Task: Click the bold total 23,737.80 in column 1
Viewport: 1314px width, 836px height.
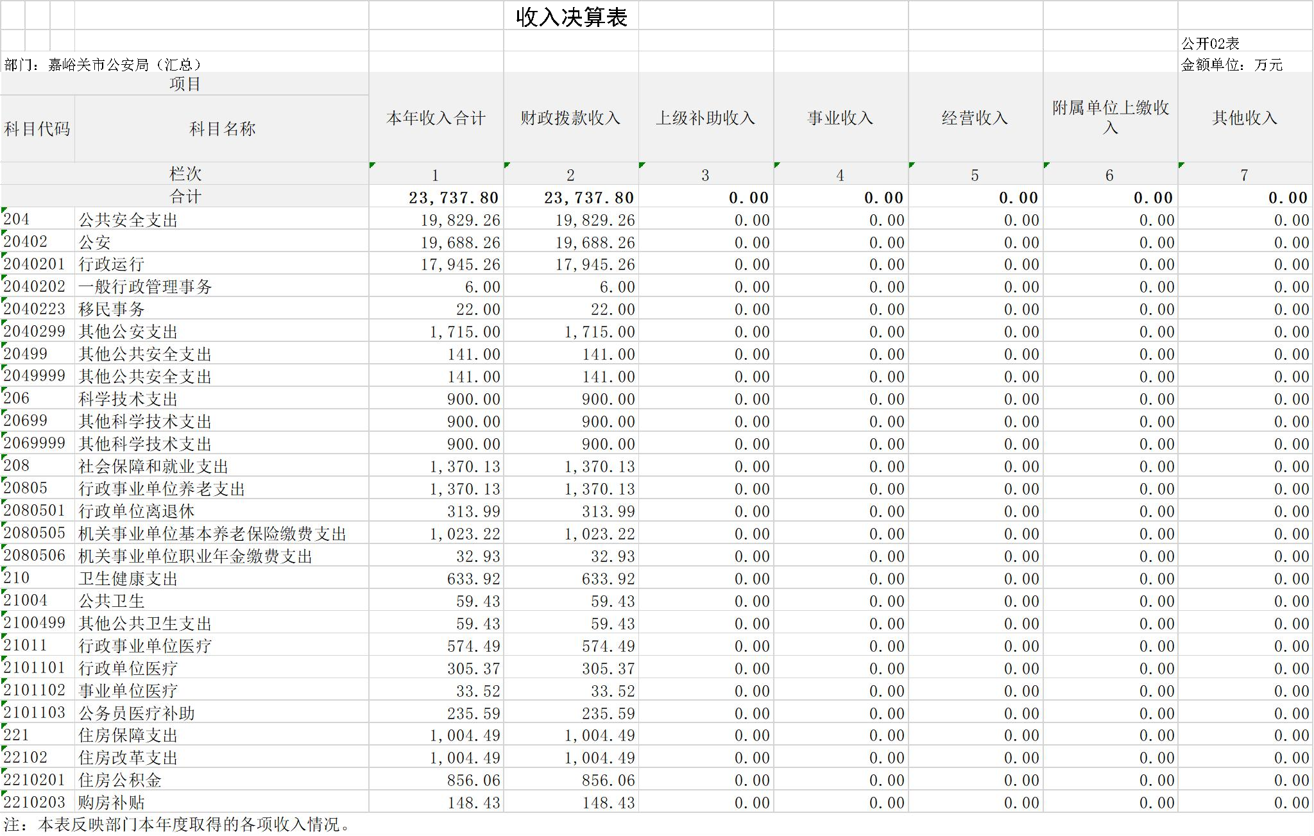Action: pos(453,198)
